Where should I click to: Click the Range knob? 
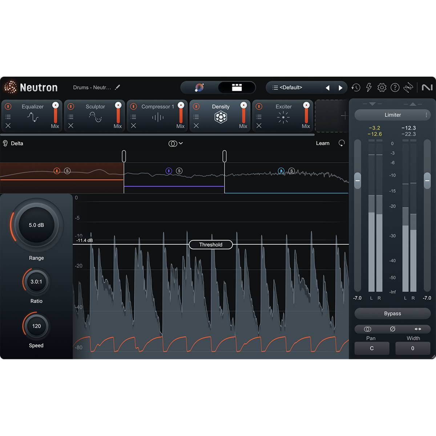[36, 225]
